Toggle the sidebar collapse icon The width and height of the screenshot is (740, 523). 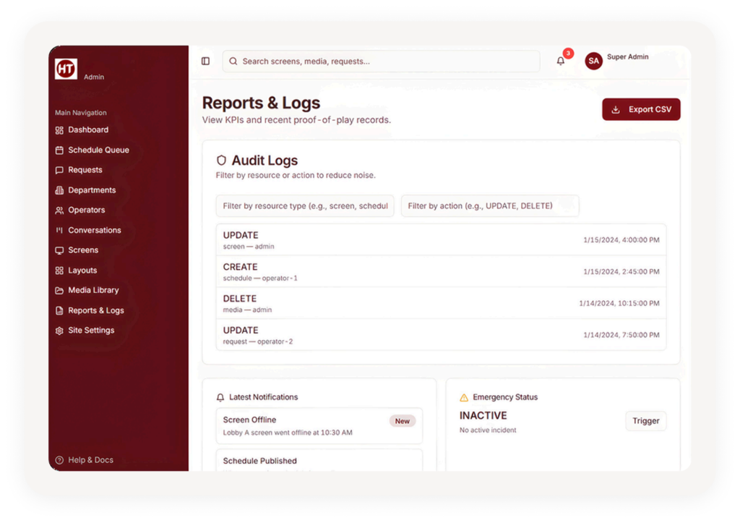tap(206, 61)
